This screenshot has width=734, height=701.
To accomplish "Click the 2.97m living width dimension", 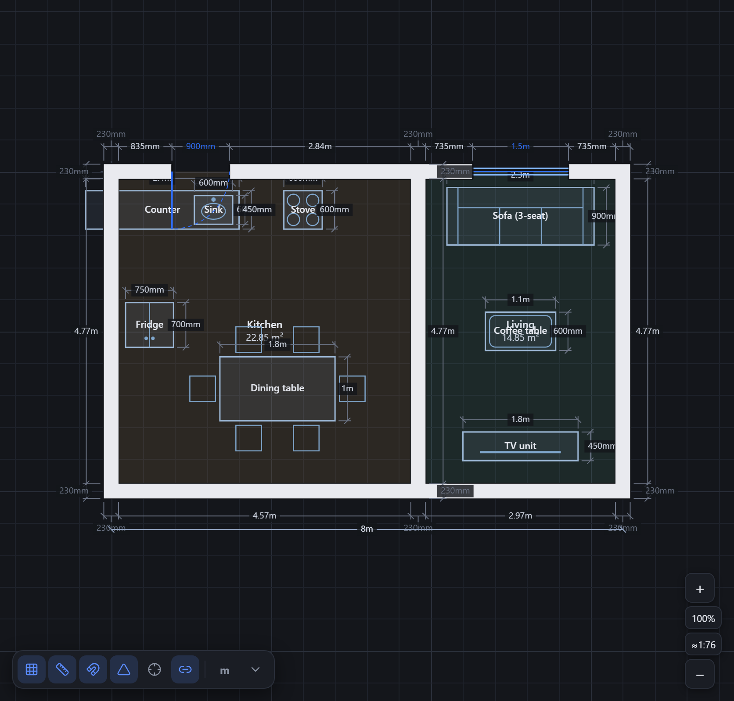I will pyautogui.click(x=520, y=516).
